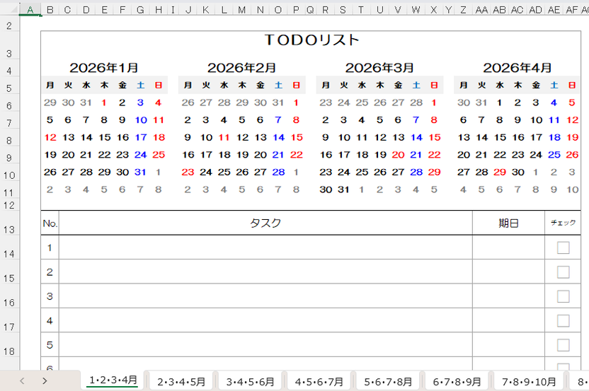Tick the checkbox for task No. 1
Viewport: 589px width, 391px height.
(563, 247)
